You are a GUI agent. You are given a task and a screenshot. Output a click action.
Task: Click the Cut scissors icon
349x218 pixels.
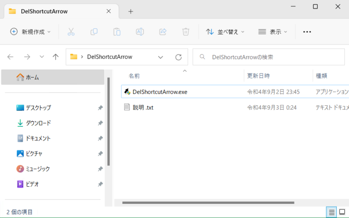click(x=71, y=32)
